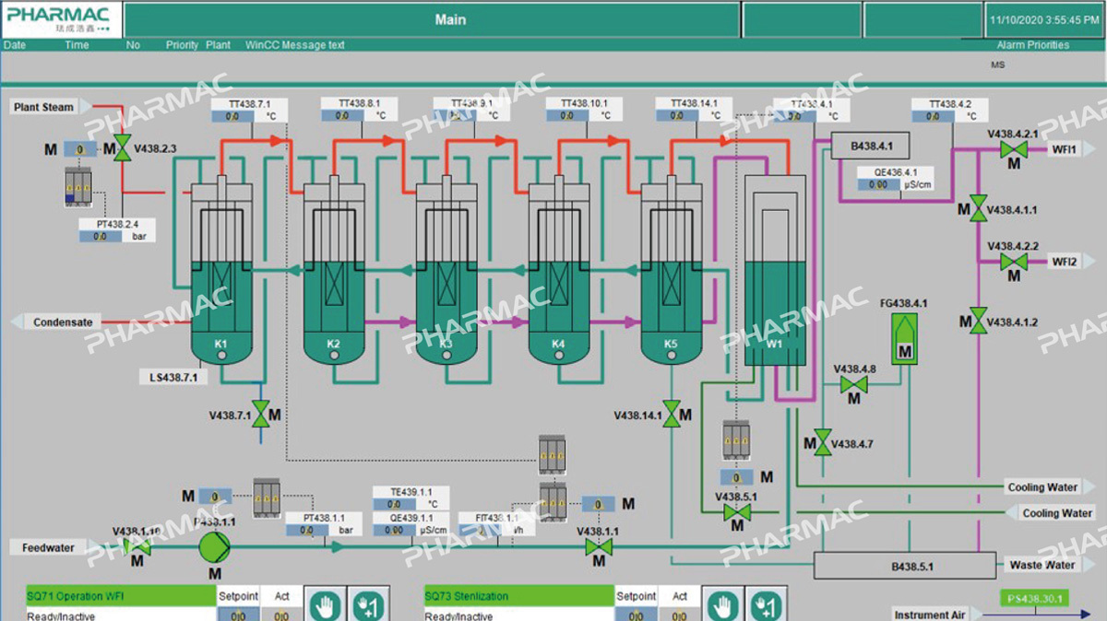The width and height of the screenshot is (1107, 621).
Task: Click the Plant Steam inlet label
Action: (43, 107)
